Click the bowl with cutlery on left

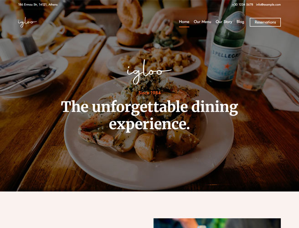31,75
